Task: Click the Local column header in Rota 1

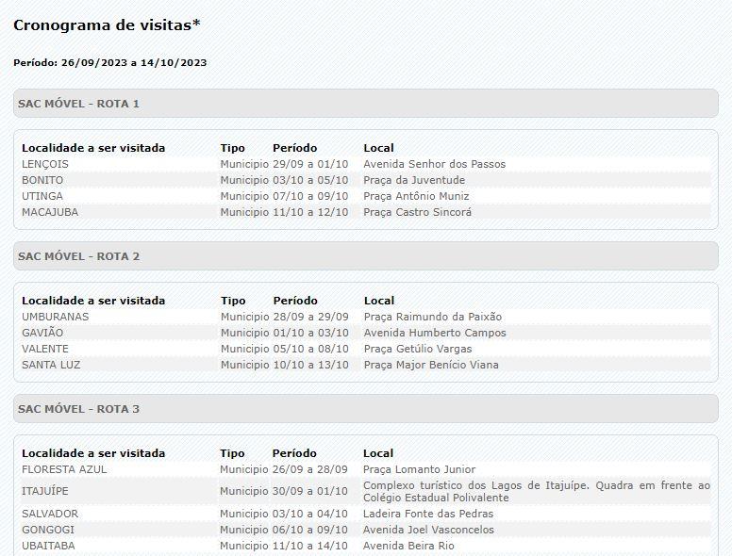Action: (x=378, y=148)
